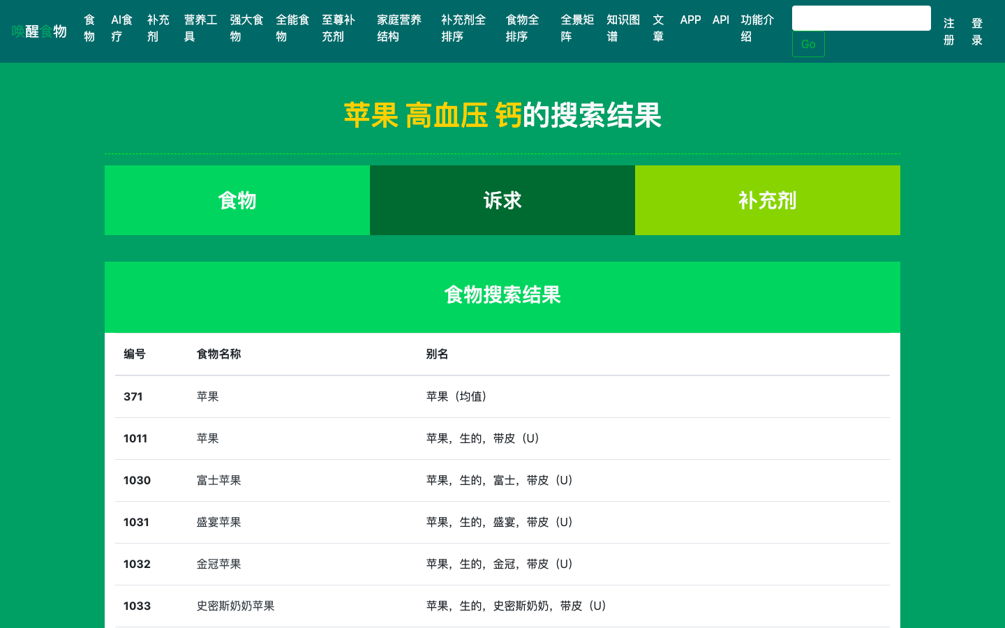
Task: Open food entry 371 苹果（均值）
Action: 208,396
